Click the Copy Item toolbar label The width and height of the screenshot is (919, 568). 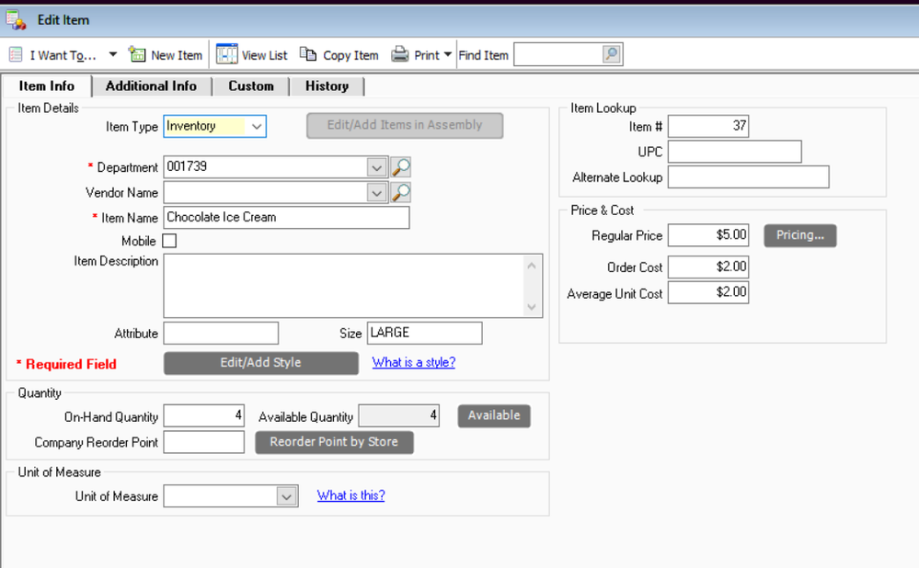(x=350, y=55)
